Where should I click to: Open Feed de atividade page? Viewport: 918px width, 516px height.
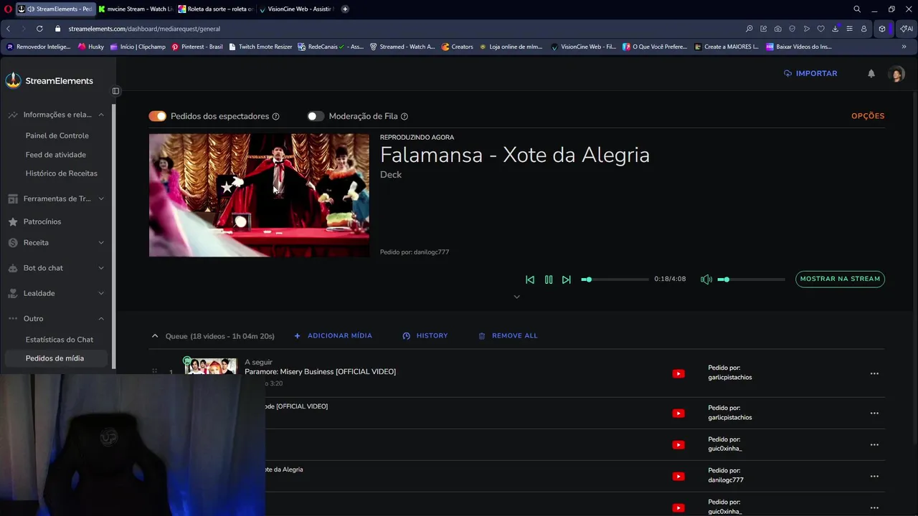55,155
